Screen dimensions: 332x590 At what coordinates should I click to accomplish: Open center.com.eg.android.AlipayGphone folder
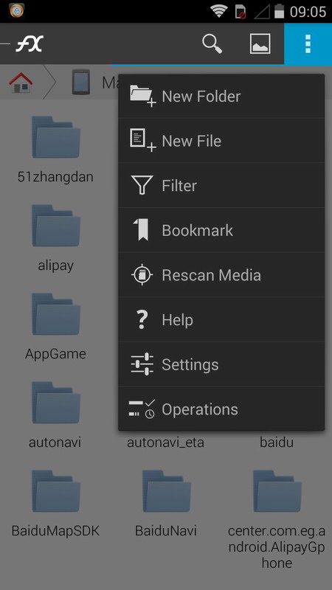pos(277,519)
